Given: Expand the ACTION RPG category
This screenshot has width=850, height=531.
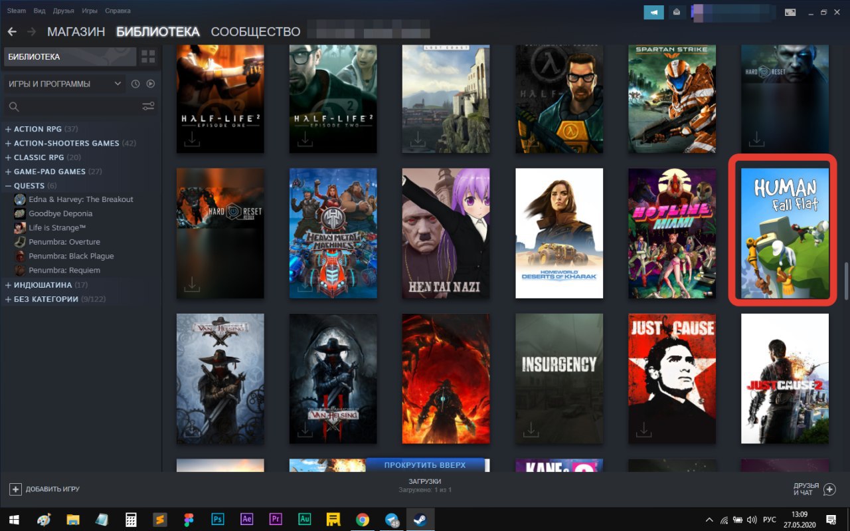Looking at the screenshot, I should click(x=8, y=129).
